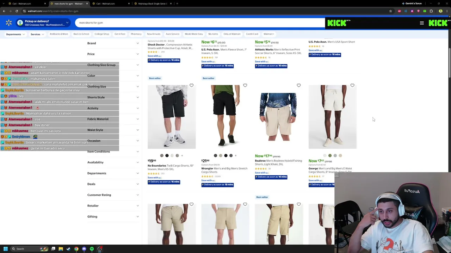The height and width of the screenshot is (253, 451).
Task: Expand the Deals filter
Action: (113, 184)
